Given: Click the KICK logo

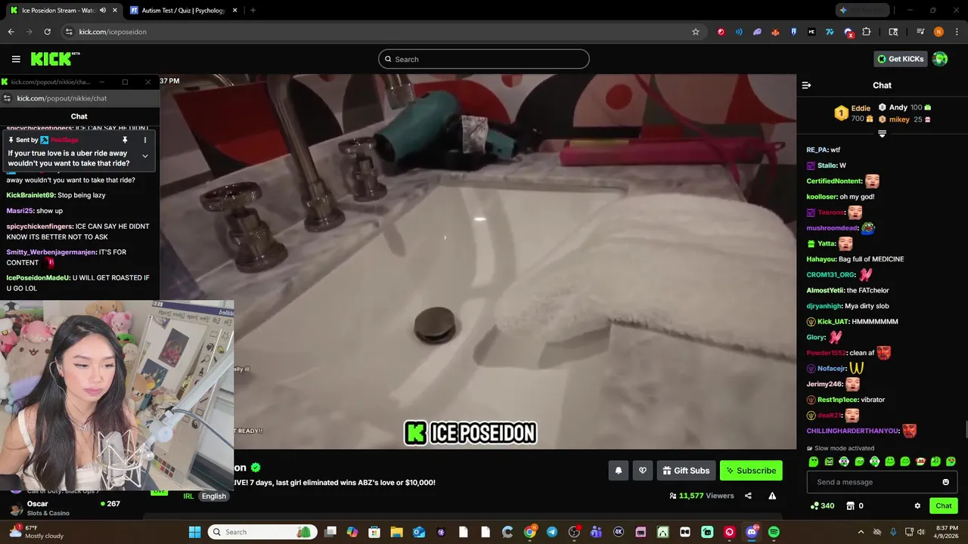Looking at the screenshot, I should (x=54, y=59).
